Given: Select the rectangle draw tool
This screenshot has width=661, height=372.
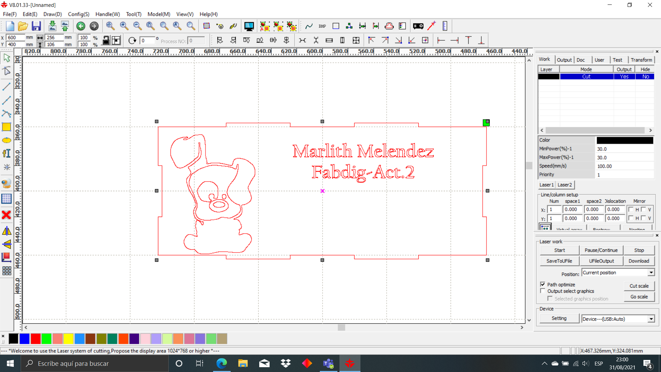Looking at the screenshot, I should (7, 126).
